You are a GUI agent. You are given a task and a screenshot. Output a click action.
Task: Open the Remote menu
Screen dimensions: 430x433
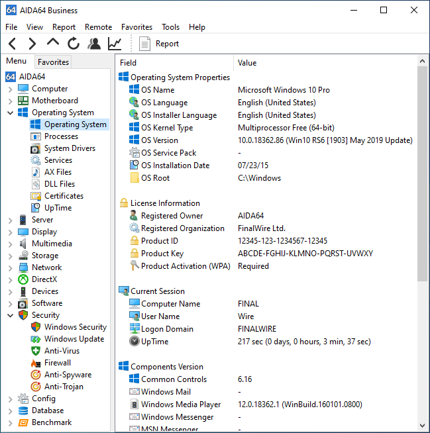98,27
